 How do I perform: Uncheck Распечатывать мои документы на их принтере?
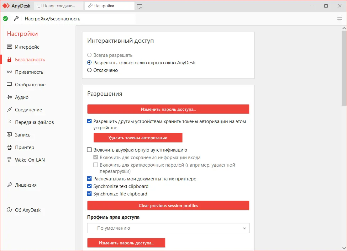pyautogui.click(x=89, y=179)
